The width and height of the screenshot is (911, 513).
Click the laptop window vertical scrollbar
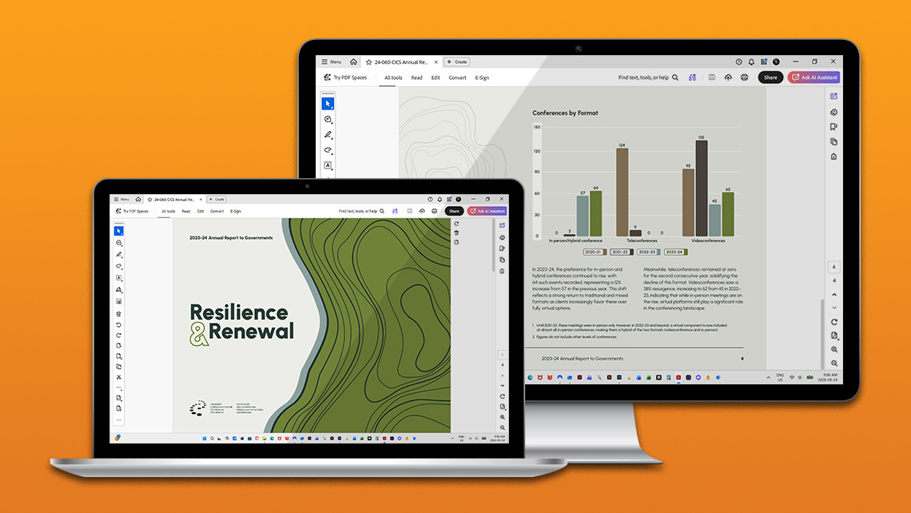coord(494,246)
